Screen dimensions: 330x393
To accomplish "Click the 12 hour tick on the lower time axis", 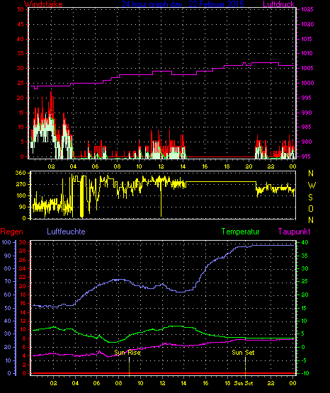I will tap(162, 383).
